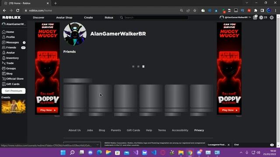Click the Groups icon in the sidebar

point(4,68)
